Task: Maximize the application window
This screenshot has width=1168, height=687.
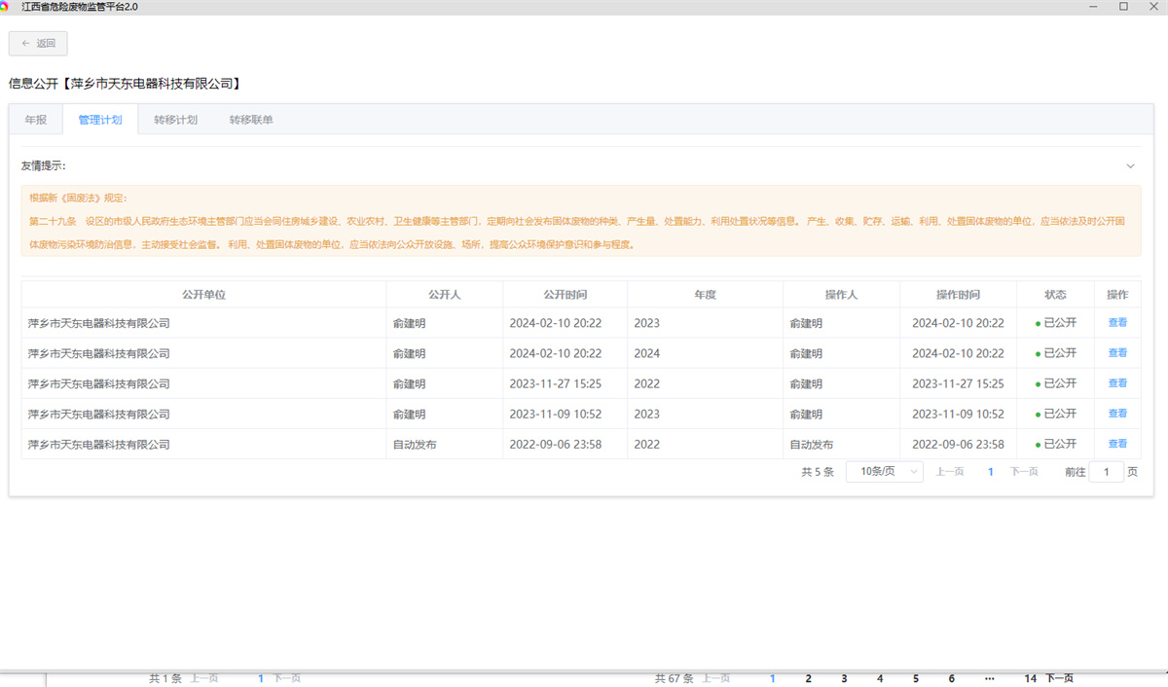Action: click(x=1123, y=6)
